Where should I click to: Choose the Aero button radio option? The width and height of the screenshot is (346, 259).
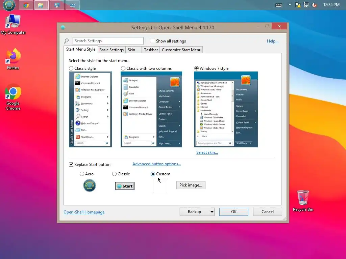point(82,174)
